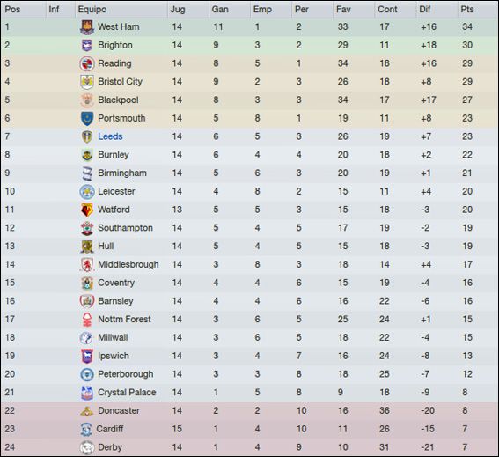The image size is (499, 457).
Task: Click the Crystal Palace eagle badge
Action: 87,393
